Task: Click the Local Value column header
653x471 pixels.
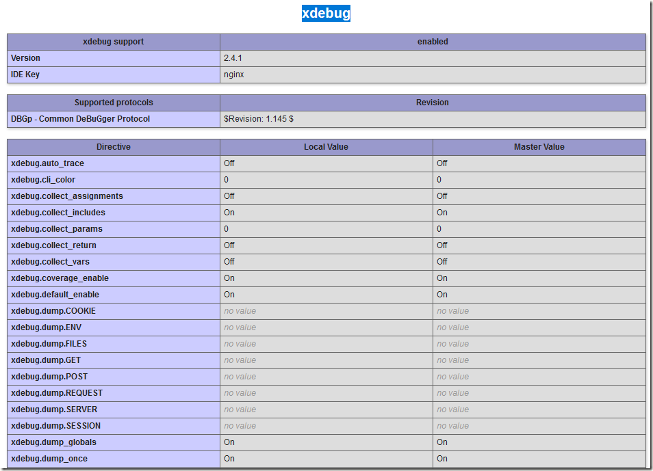Action: click(x=326, y=147)
